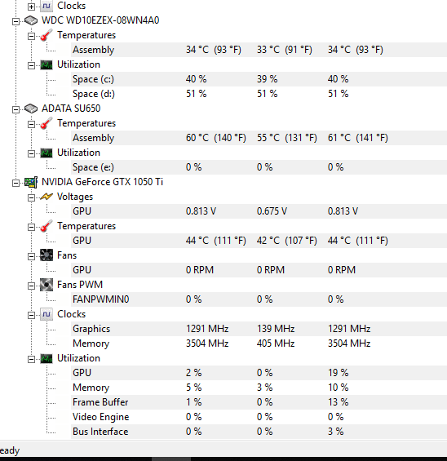447x461 pixels.
Task: Collapse the ADATA SU650 tree node
Action: click(15, 109)
